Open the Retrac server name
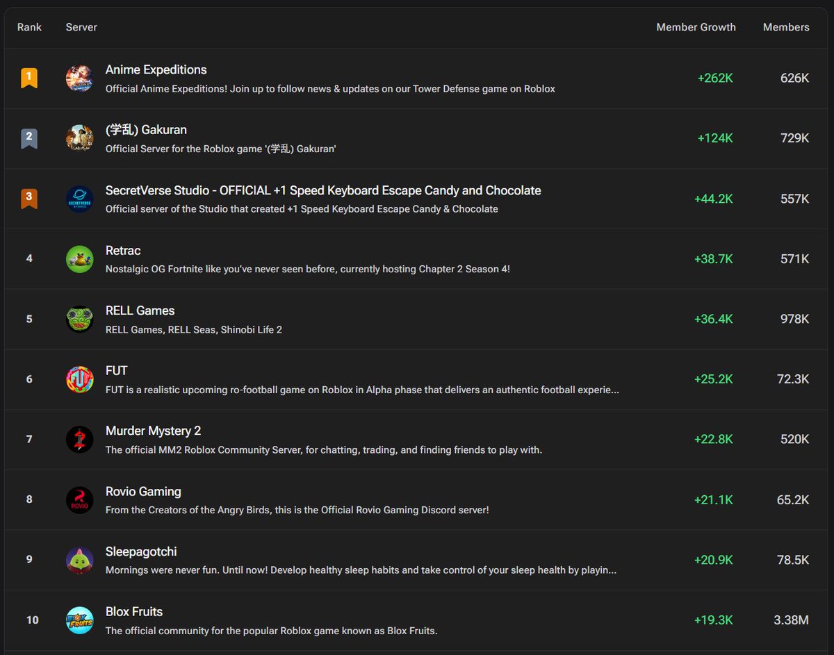Screen dimensions: 834x655 pyautogui.click(x=123, y=250)
